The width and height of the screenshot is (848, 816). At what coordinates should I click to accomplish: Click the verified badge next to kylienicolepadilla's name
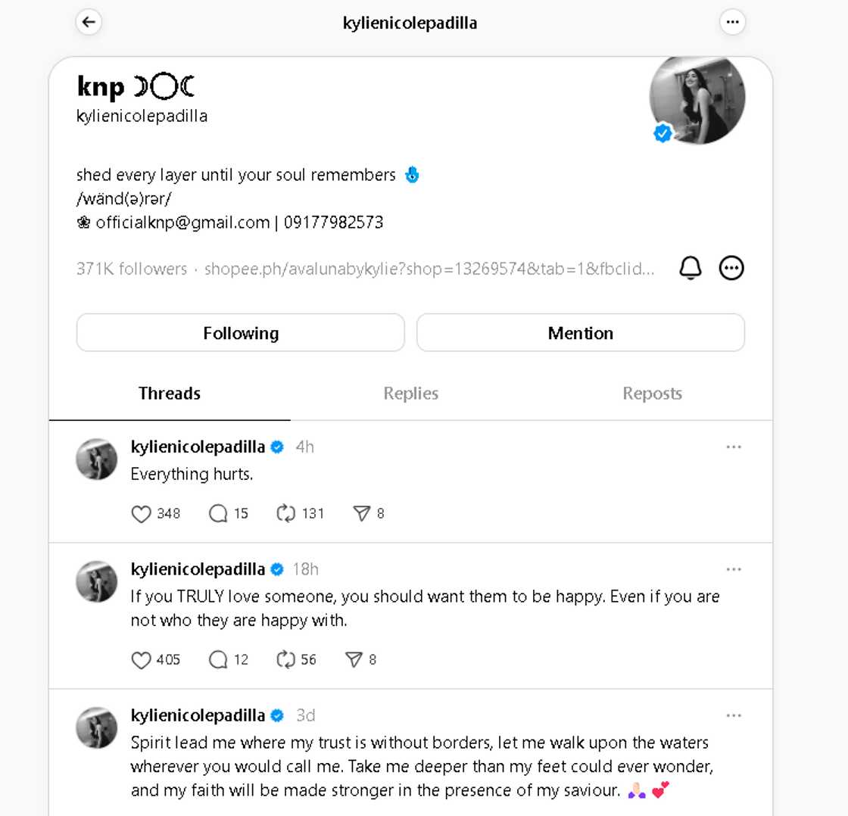(x=277, y=447)
